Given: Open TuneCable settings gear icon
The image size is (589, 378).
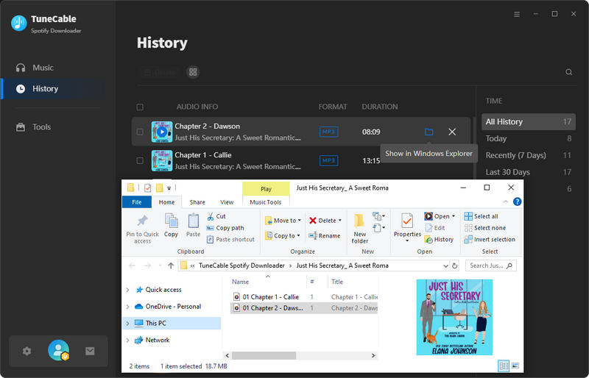Looking at the screenshot, I should 27,351.
